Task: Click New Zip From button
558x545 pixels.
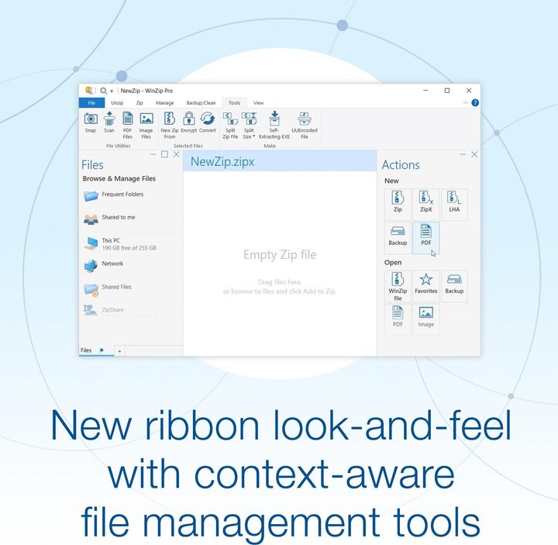Action: pyautogui.click(x=170, y=126)
